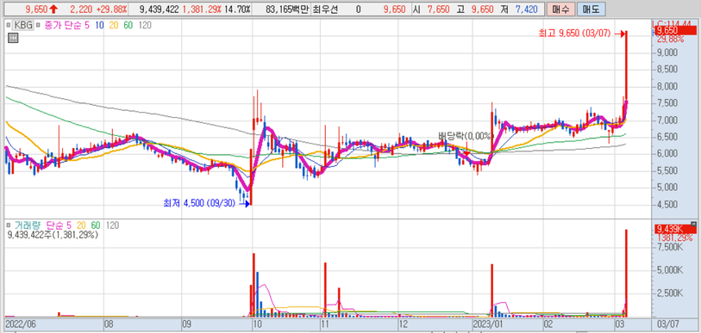Select the orange 20-day price MA legend

point(114,26)
